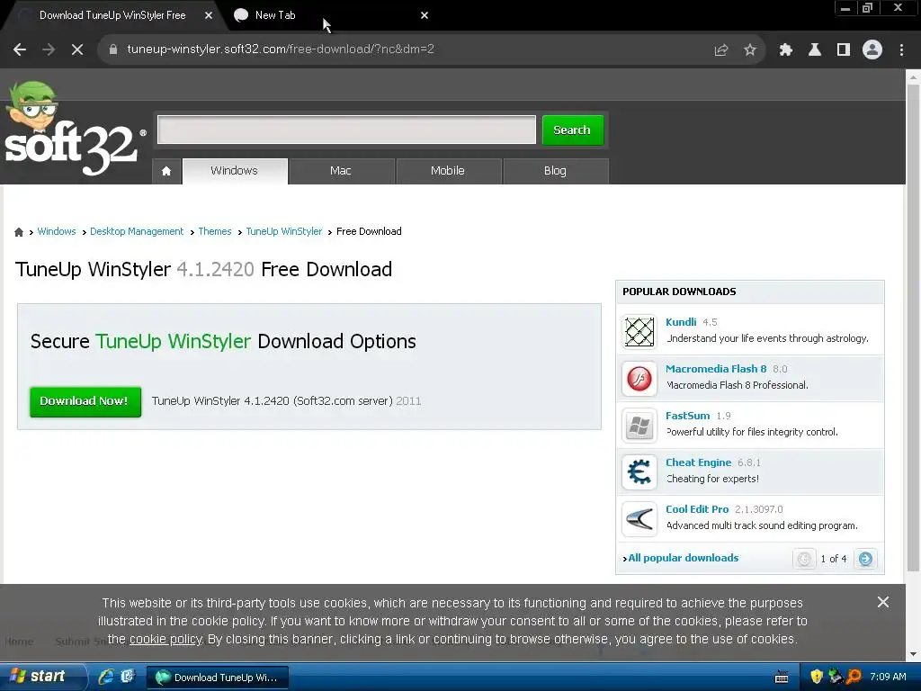921x691 pixels.
Task: Open the cookie policy link
Action: point(165,640)
